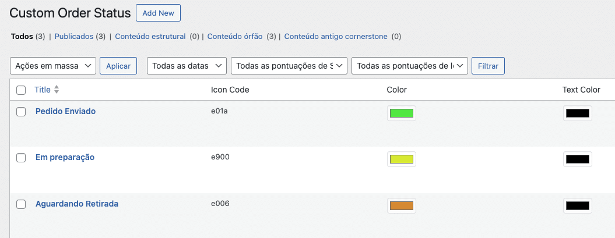Open the Pedido Enviado status link
The width and height of the screenshot is (615, 238).
click(65, 111)
